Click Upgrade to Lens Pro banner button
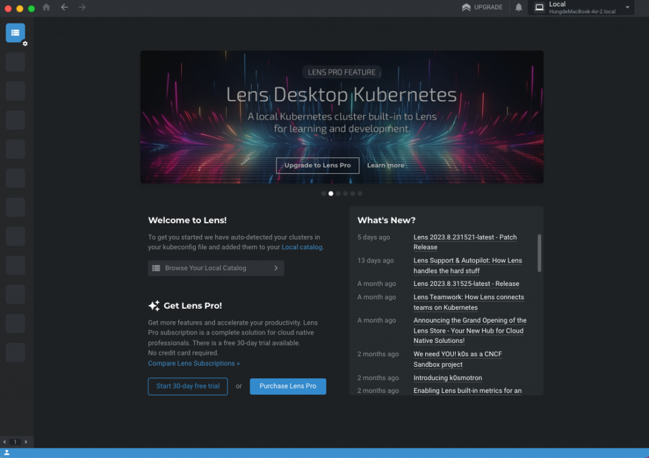The image size is (649, 458). coord(318,165)
